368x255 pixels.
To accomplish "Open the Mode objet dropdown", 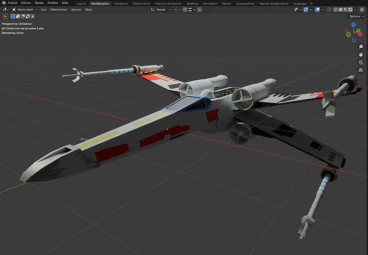I will 24,10.
